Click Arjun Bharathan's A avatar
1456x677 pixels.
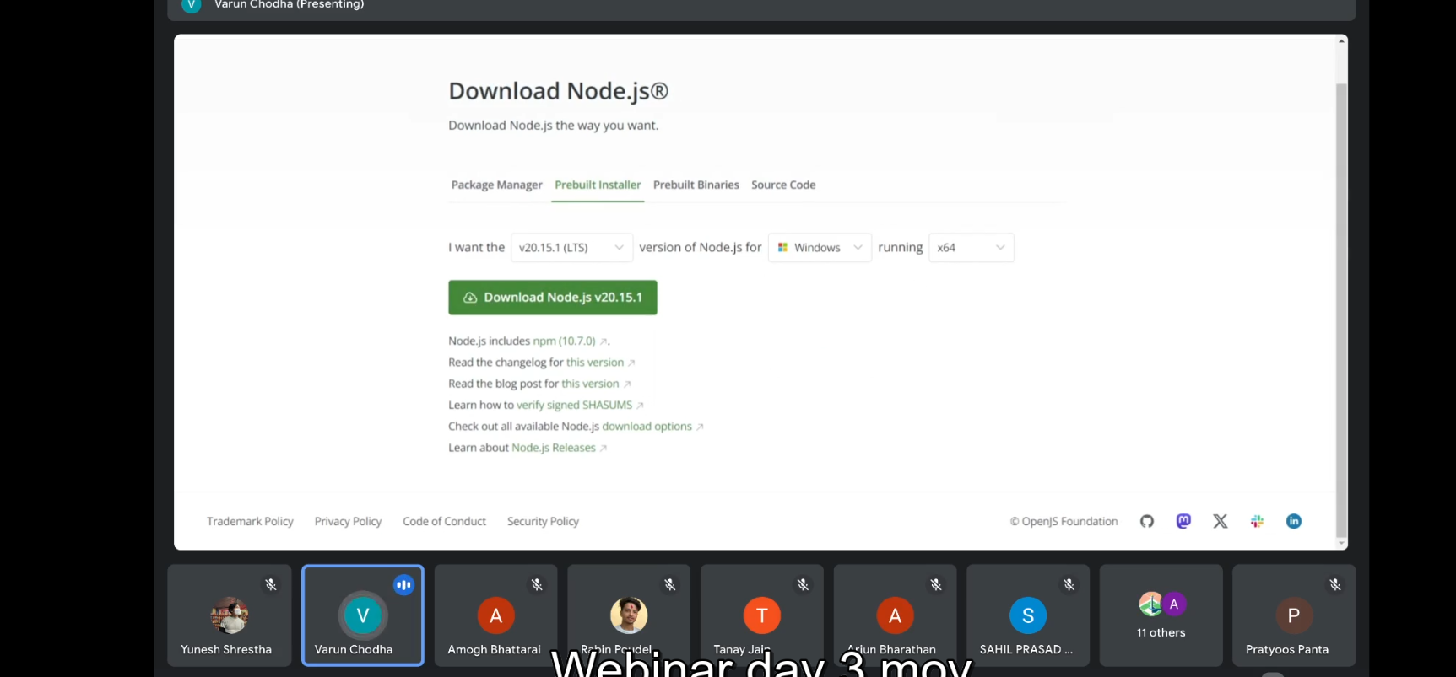tap(895, 615)
